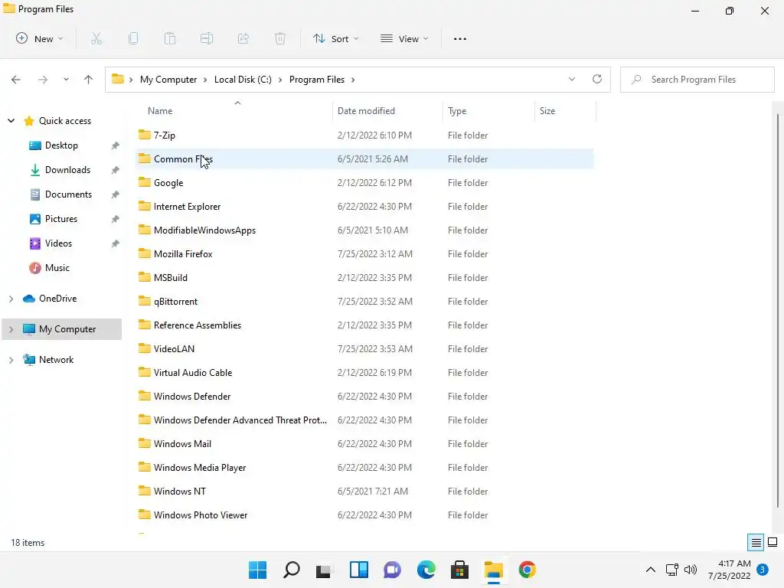Sort by the Size column header
Viewport: 784px width, 588px height.
tap(566, 111)
